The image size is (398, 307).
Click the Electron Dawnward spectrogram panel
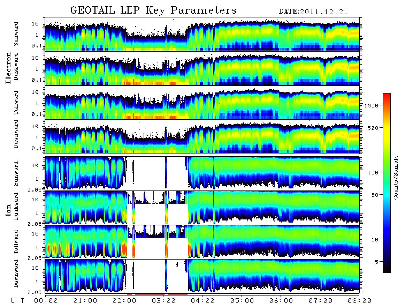point(202,136)
